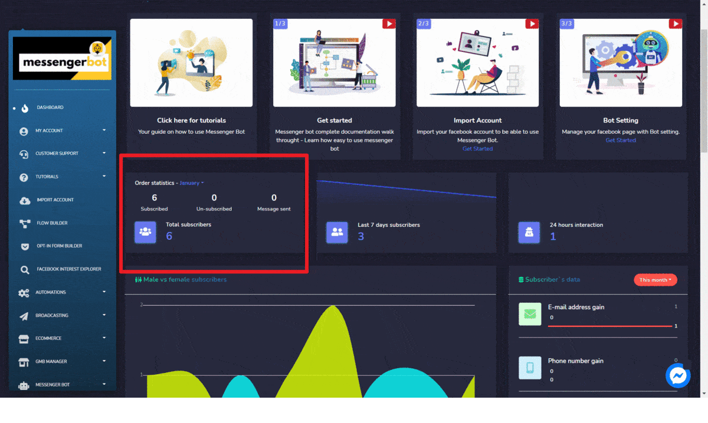The image size is (708, 423).
Task: Click the messengerbot logo
Action: click(62, 59)
